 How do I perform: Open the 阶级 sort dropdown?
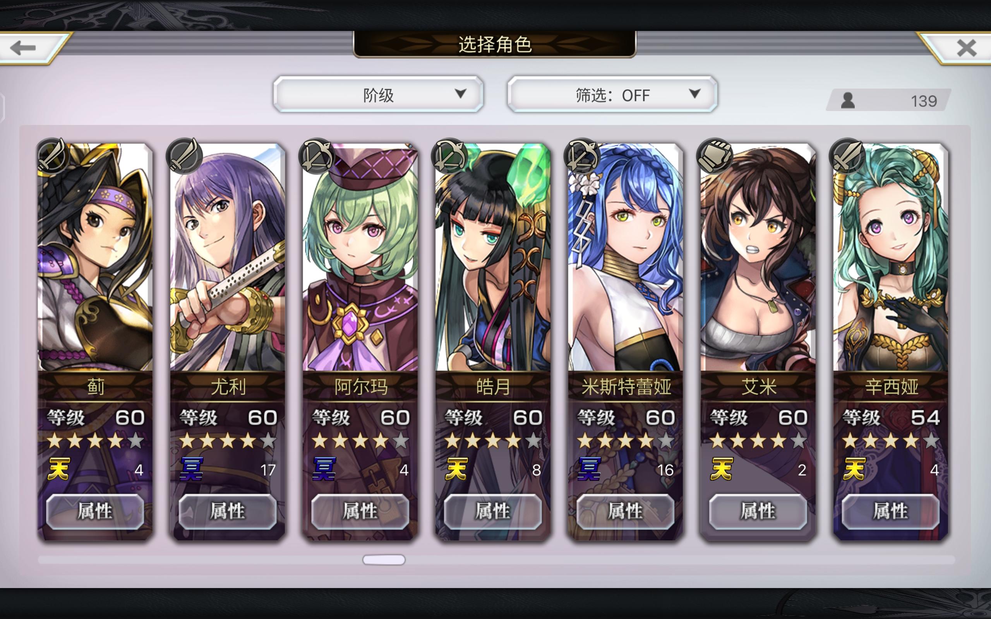tap(378, 94)
